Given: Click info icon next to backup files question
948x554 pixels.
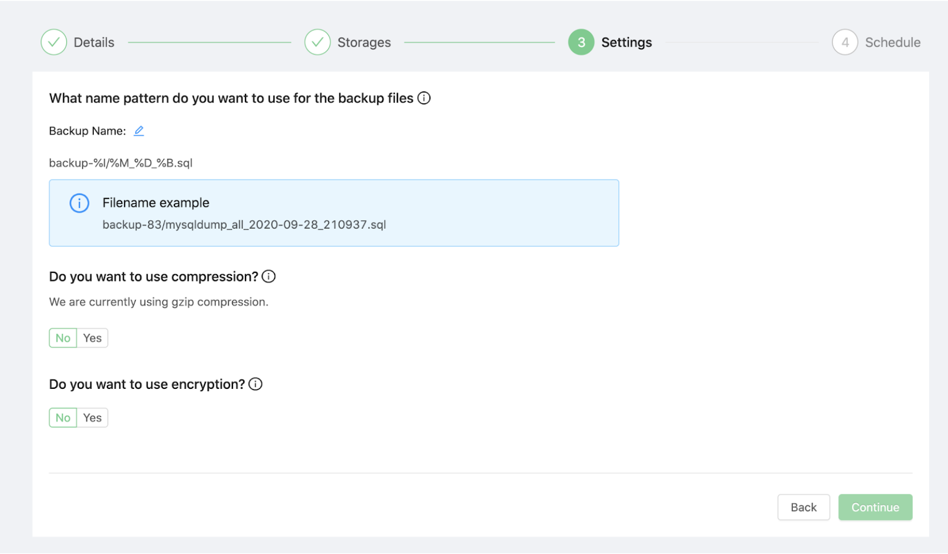Looking at the screenshot, I should (x=424, y=98).
